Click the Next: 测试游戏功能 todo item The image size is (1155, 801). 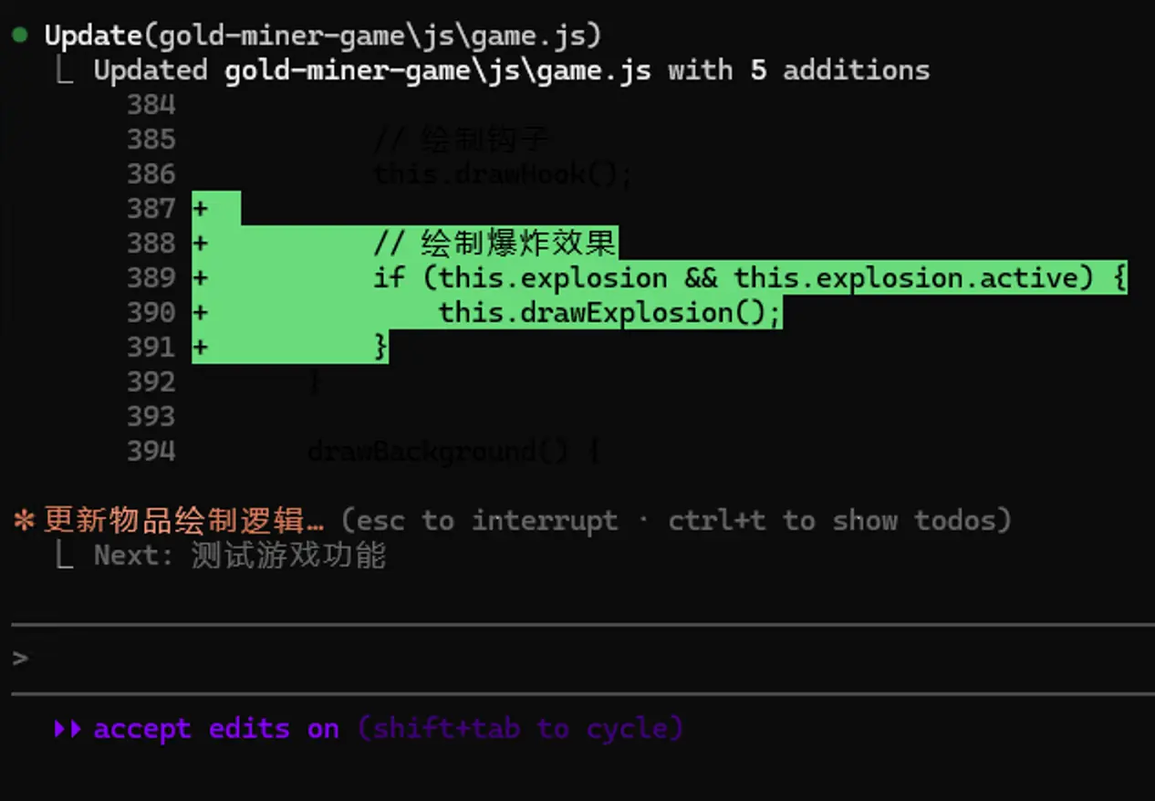point(240,556)
